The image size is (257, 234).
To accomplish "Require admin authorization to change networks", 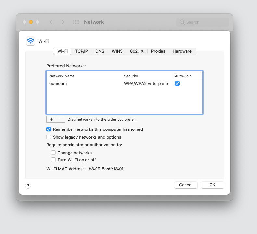I will point(53,153).
